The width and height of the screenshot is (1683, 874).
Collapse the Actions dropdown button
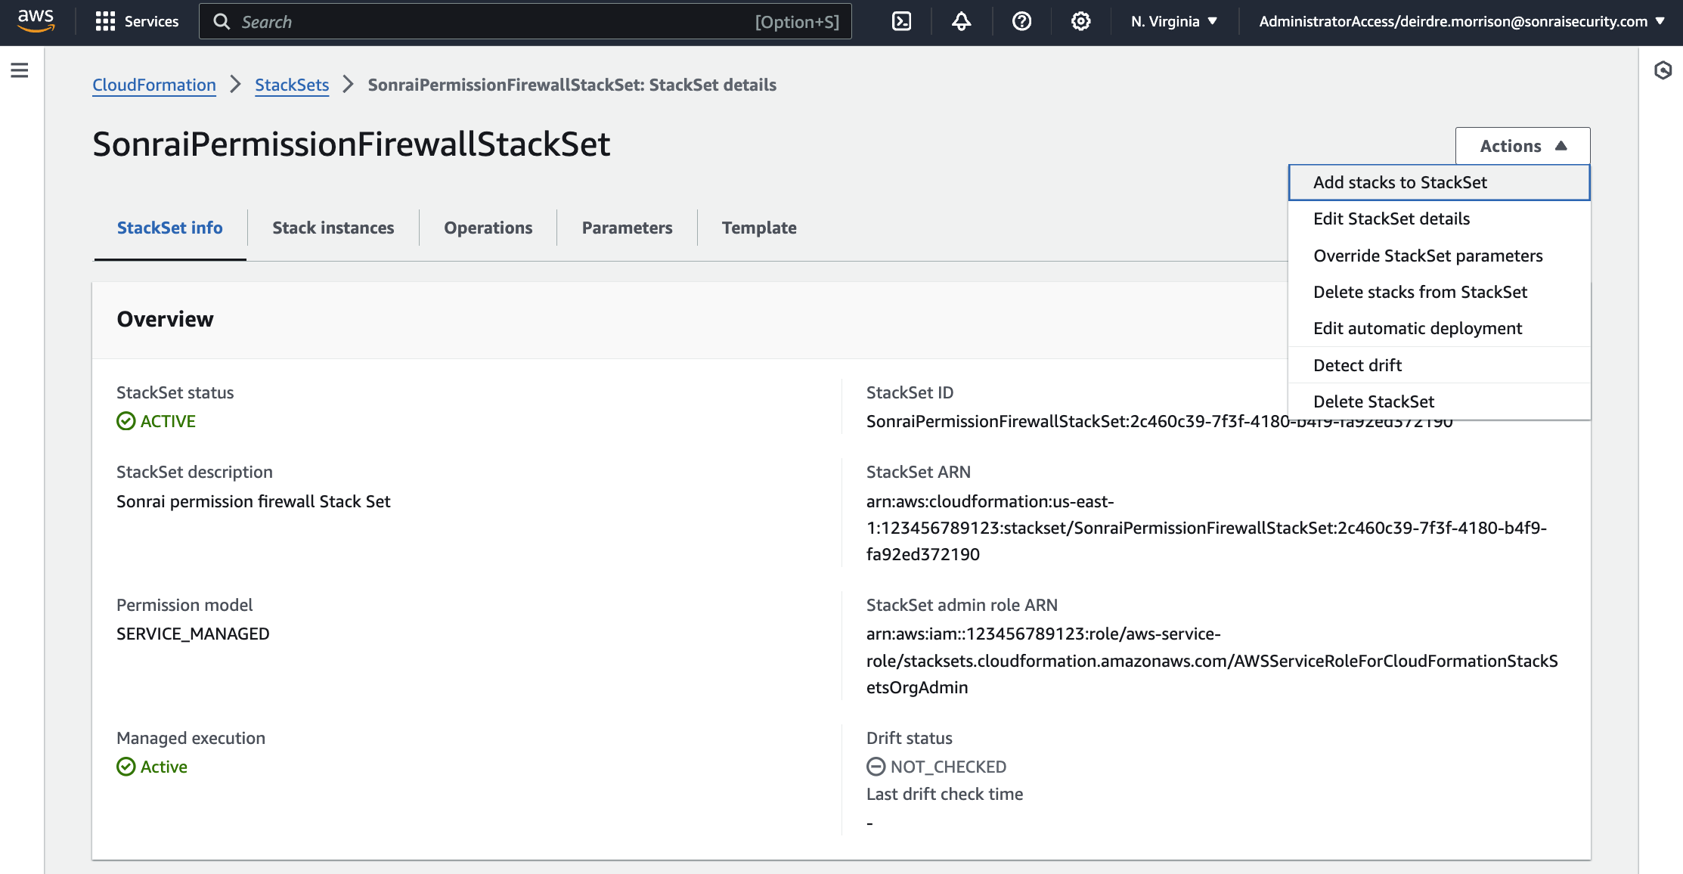tap(1523, 146)
